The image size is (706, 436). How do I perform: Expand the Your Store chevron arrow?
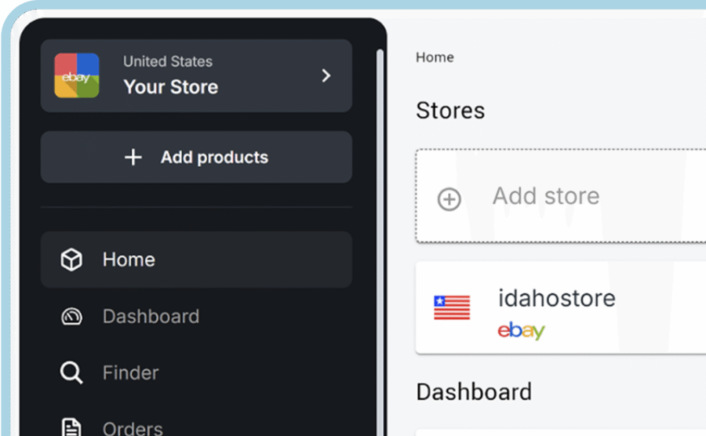[x=326, y=76]
